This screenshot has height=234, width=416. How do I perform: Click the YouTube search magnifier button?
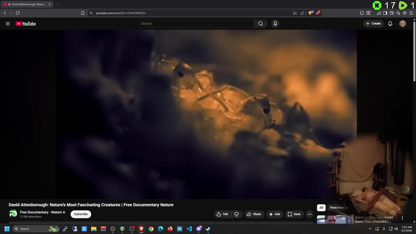(261, 23)
